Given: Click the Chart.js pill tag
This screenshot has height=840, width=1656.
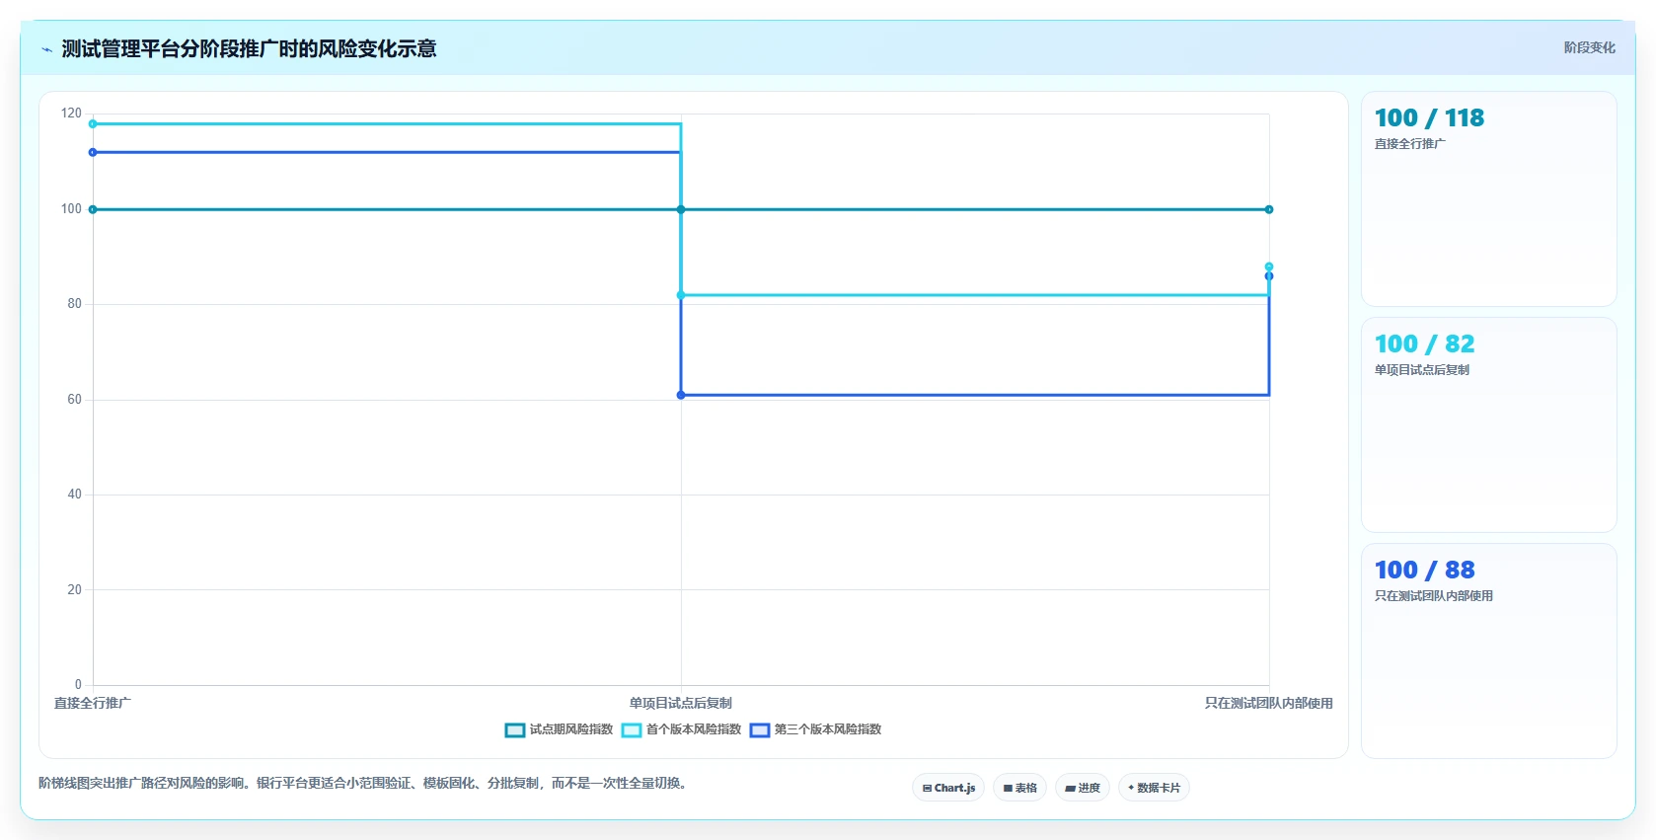Looking at the screenshot, I should (948, 788).
